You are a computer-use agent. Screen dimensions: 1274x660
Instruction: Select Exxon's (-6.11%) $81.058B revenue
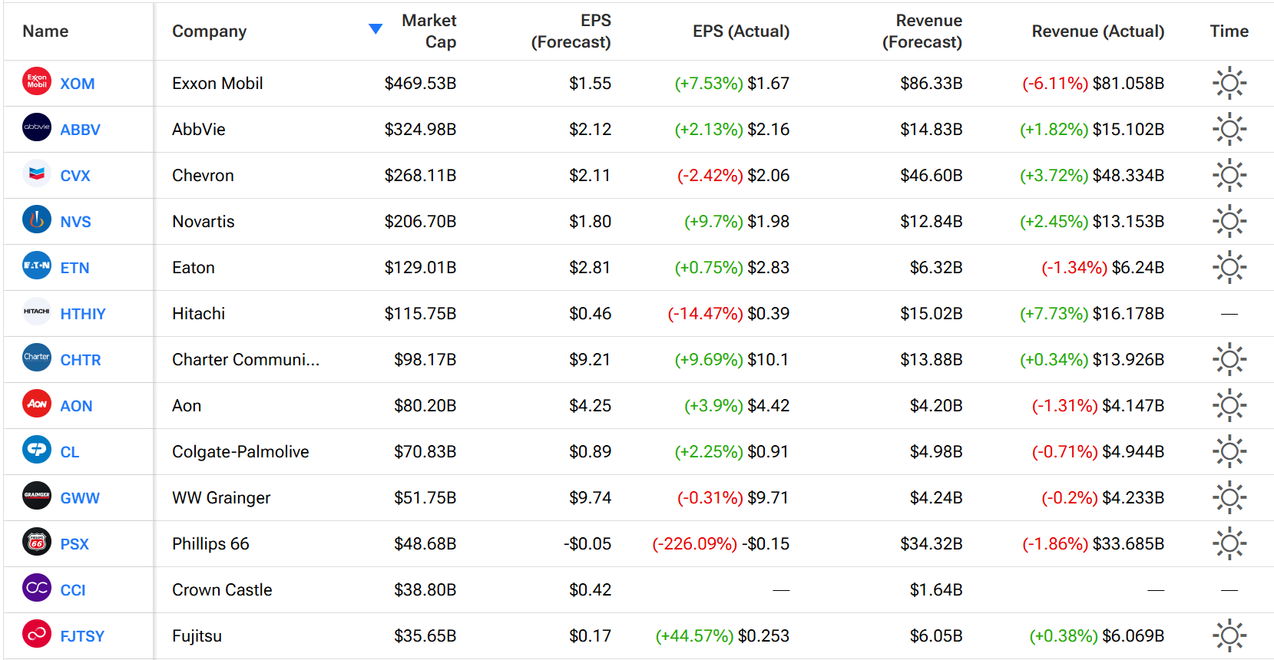(x=1094, y=84)
